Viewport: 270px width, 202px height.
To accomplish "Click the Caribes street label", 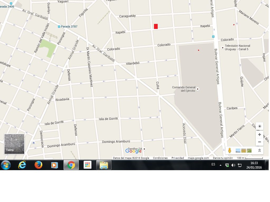I will 232,108.
